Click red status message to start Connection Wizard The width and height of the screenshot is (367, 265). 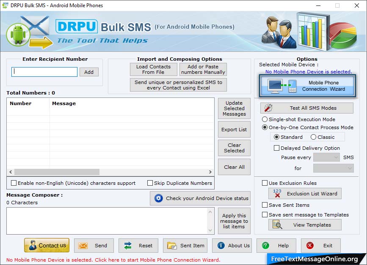click(113, 260)
